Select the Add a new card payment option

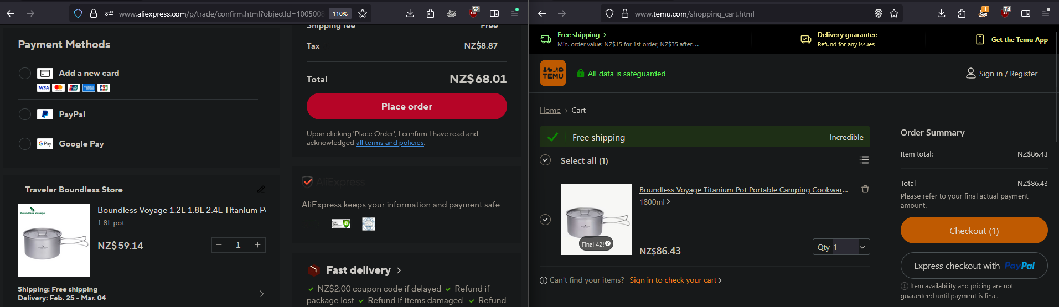point(25,73)
